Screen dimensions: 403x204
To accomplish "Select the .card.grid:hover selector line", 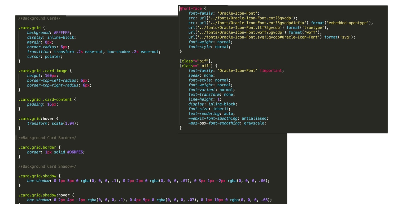I will [38, 119].
